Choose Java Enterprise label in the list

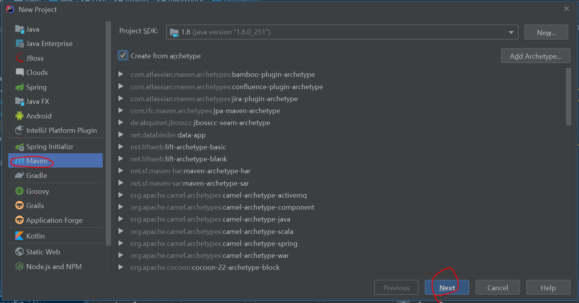tap(49, 44)
